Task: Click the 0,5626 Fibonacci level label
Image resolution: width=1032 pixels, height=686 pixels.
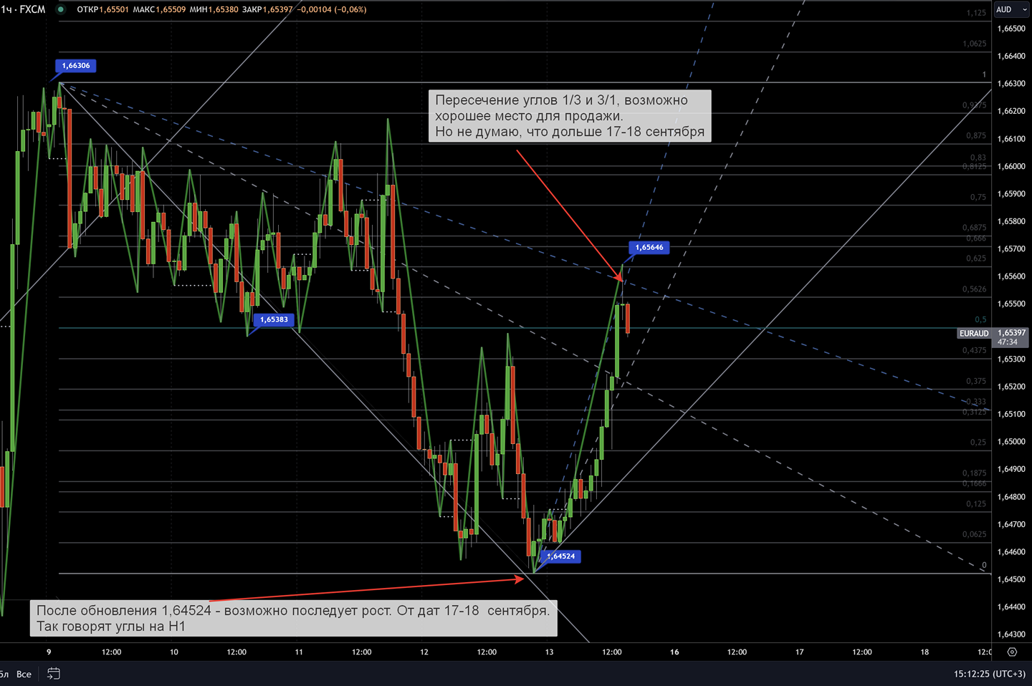Action: pyautogui.click(x=975, y=289)
